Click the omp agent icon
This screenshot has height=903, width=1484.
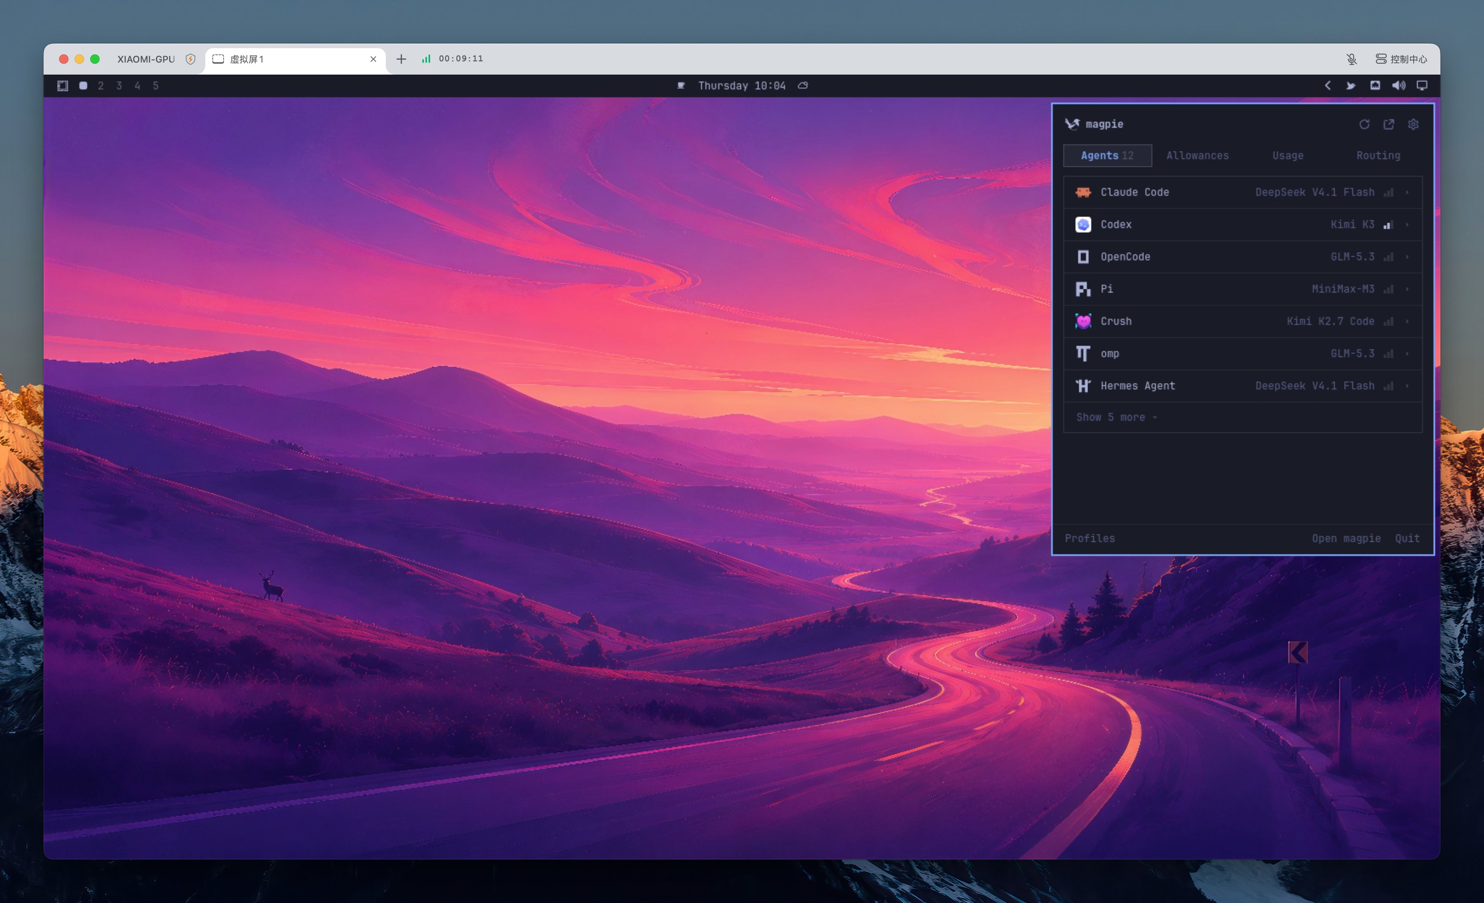point(1083,354)
